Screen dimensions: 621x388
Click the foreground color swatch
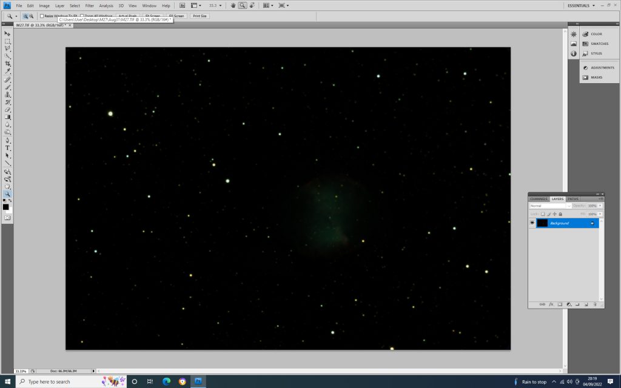(6, 207)
